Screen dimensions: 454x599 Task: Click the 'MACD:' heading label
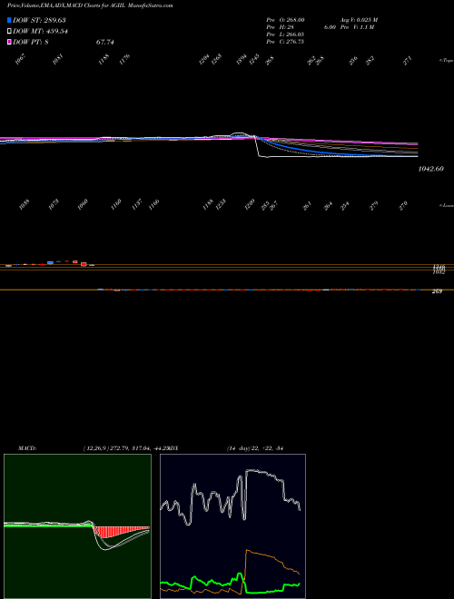[x=26, y=448]
